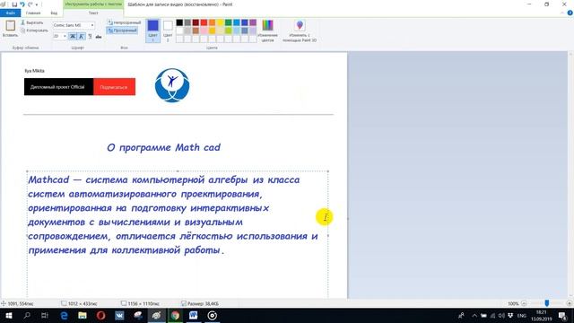Pick the orange color swatch

(212, 22)
